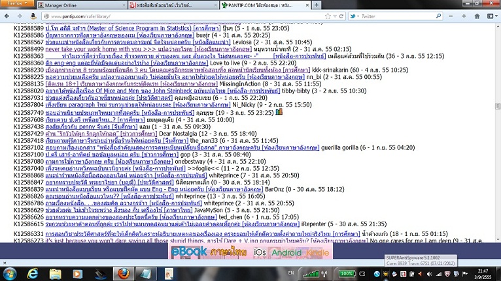Viewport: 501px width, 281px height.
Task: Reload the current page
Action: [x=341, y=16]
